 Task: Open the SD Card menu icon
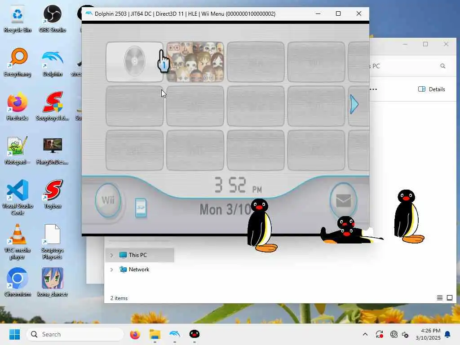click(x=141, y=208)
